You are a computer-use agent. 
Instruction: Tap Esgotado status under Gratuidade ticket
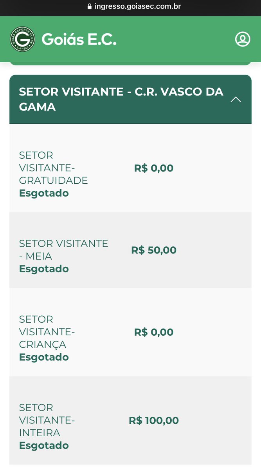point(44,193)
